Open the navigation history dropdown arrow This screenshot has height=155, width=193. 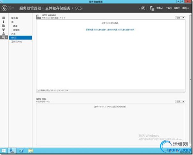13,8
